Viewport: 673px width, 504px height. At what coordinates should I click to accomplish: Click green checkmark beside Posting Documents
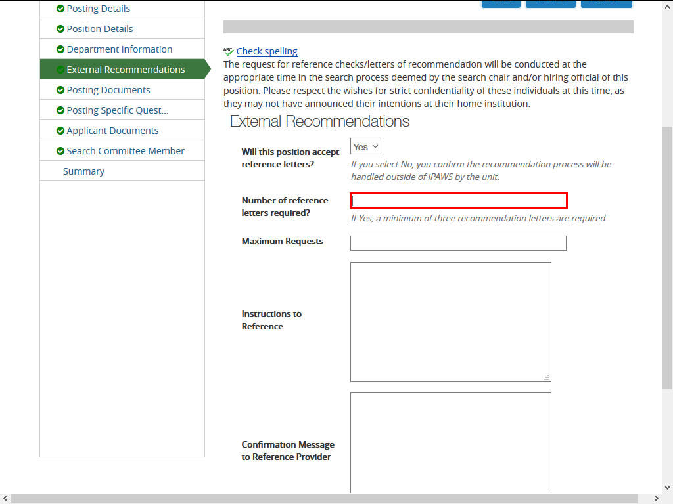60,90
